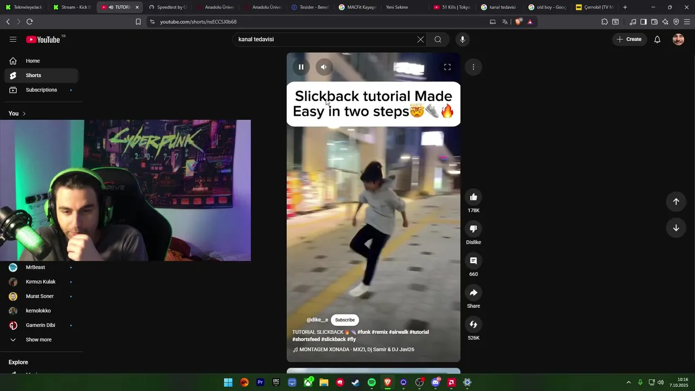Close the active TUTORIAL tab
695x391 pixels.
pyautogui.click(x=137, y=7)
